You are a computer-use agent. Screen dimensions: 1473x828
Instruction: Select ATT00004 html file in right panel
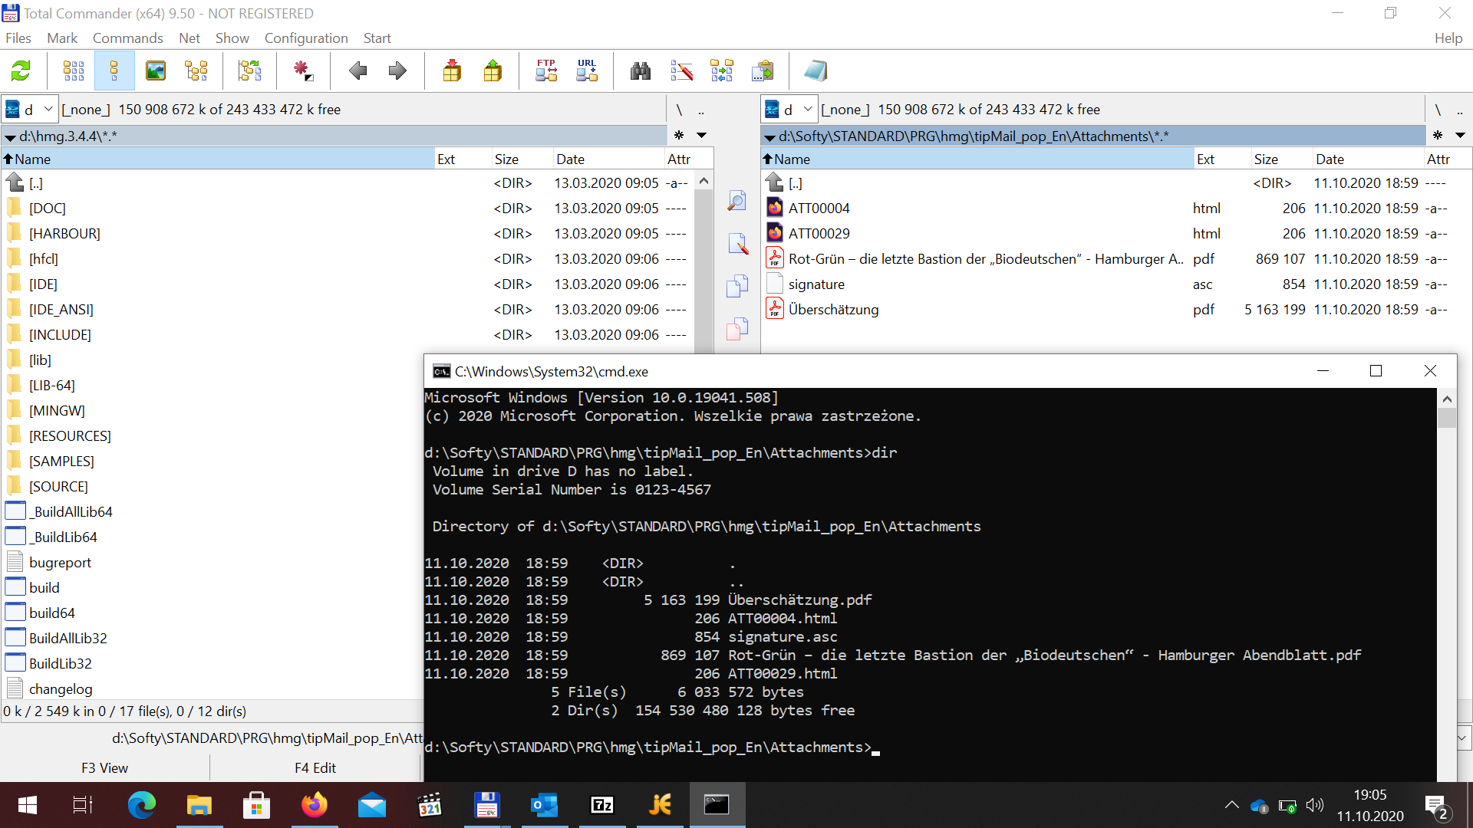[819, 209]
